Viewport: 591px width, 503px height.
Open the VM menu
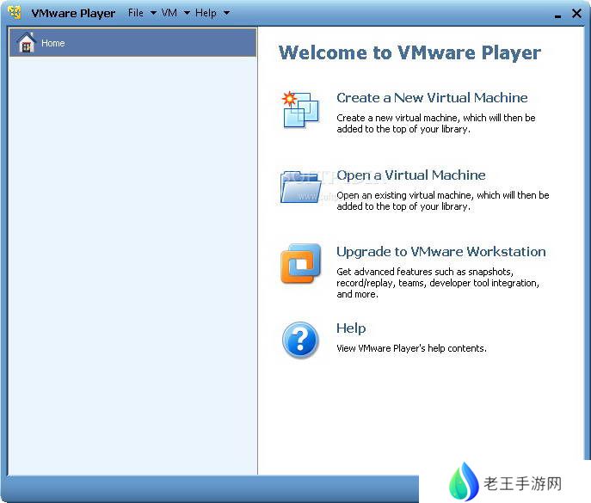(169, 13)
